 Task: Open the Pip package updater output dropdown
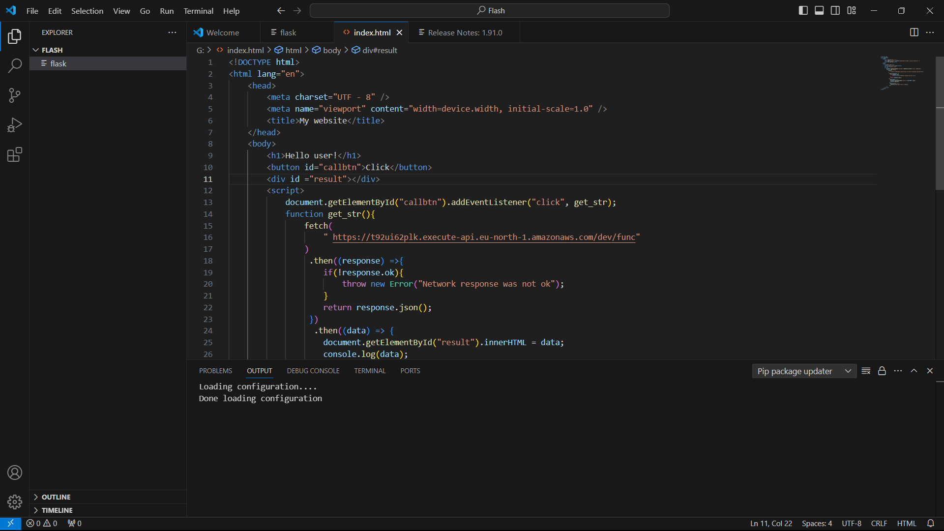tap(804, 371)
